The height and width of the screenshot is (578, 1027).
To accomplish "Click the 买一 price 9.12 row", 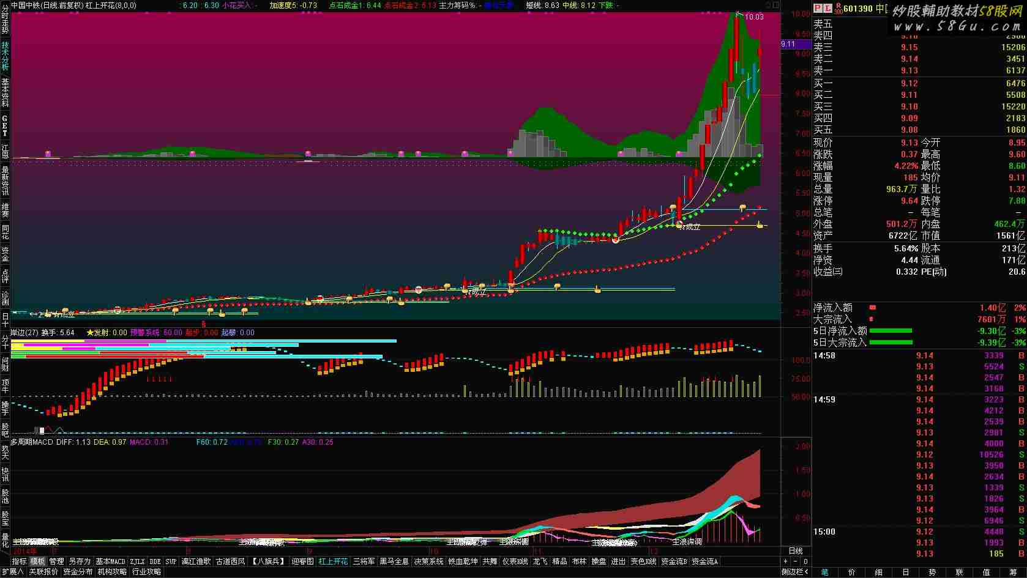I will [x=919, y=83].
